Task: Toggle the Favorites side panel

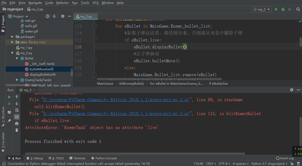Action: [x=3, y=142]
